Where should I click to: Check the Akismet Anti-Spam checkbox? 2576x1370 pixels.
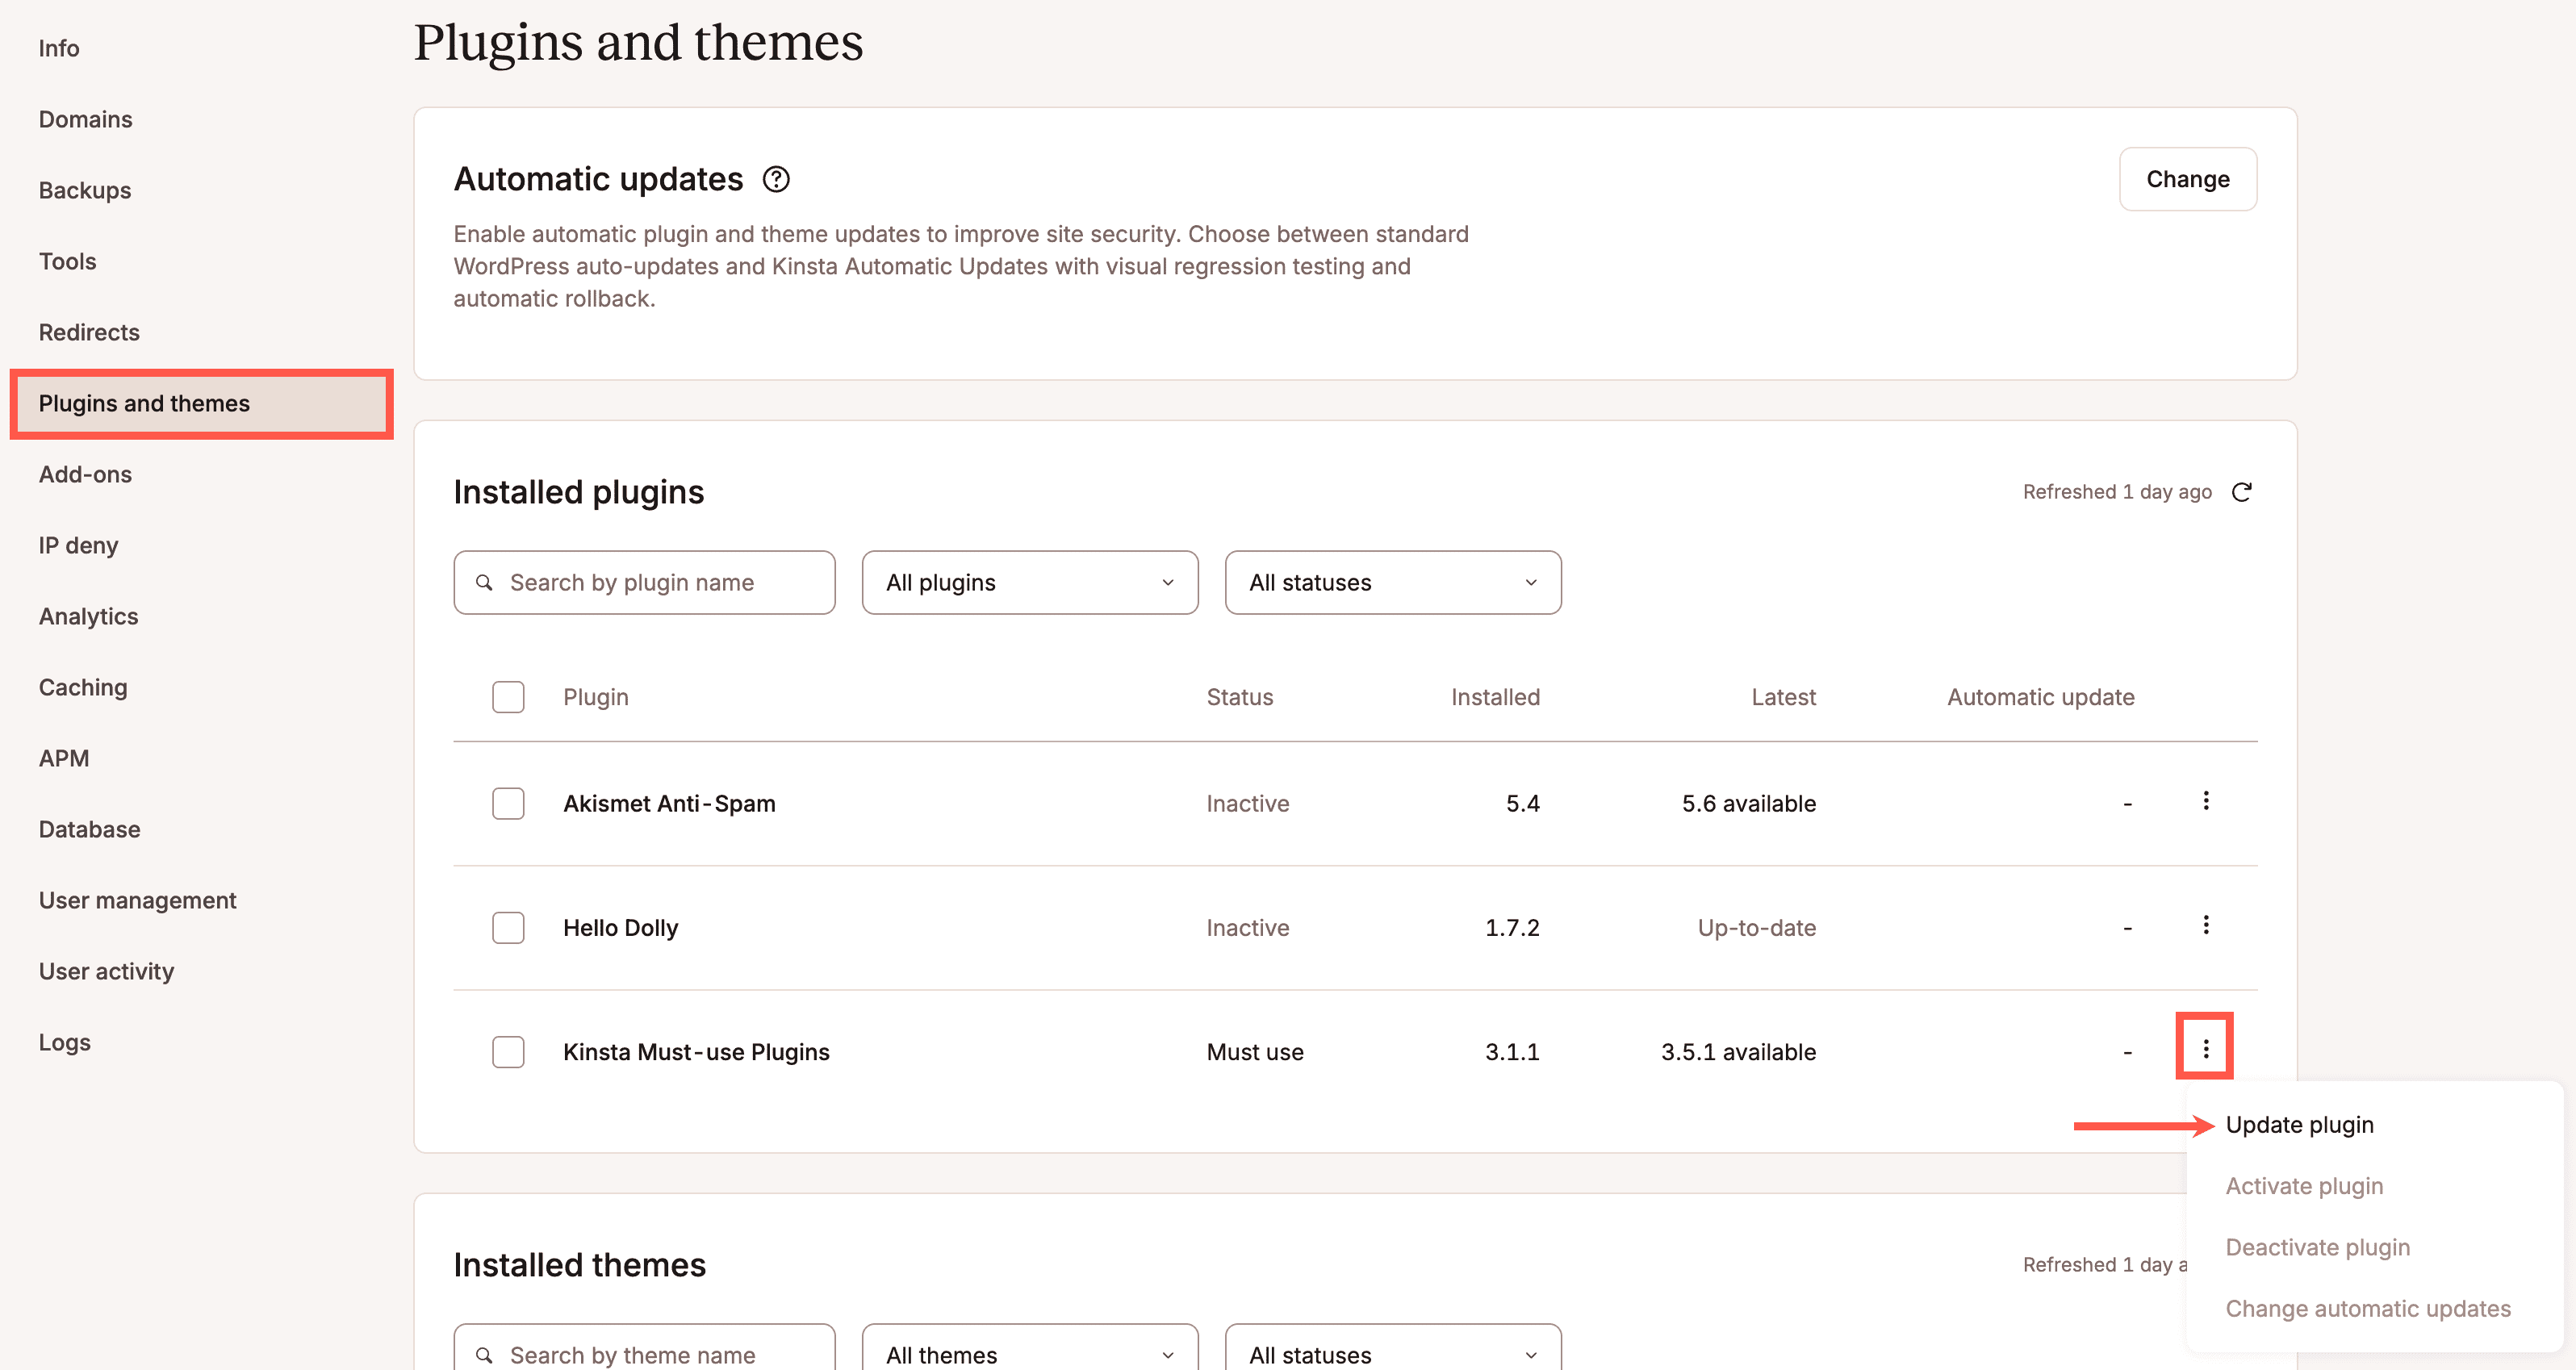click(508, 802)
